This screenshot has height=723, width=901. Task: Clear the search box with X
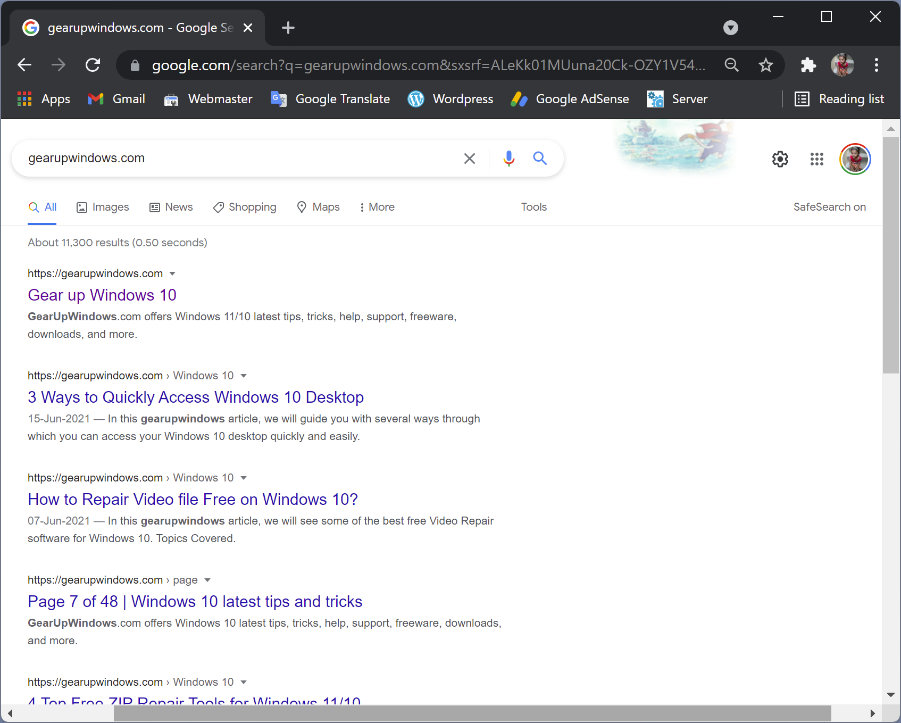(x=470, y=159)
